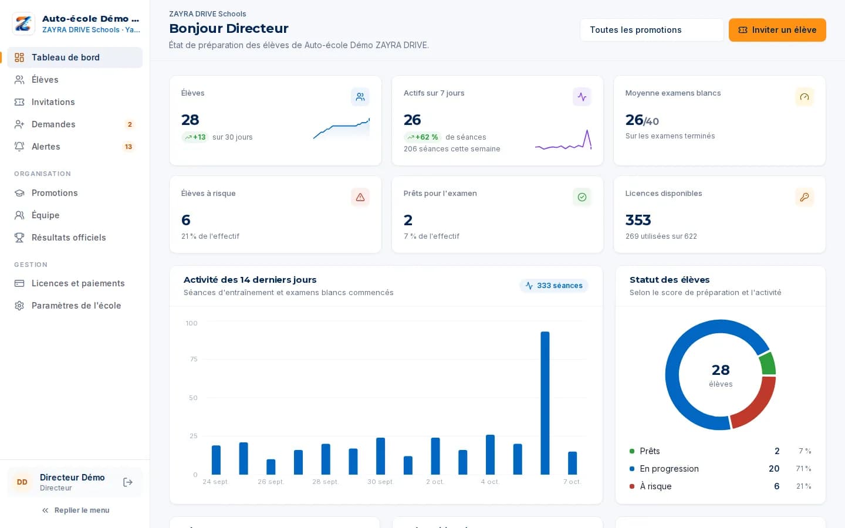The image size is (845, 528).
Task: Click the Prêts pour l'examen check icon
Action: (x=582, y=197)
